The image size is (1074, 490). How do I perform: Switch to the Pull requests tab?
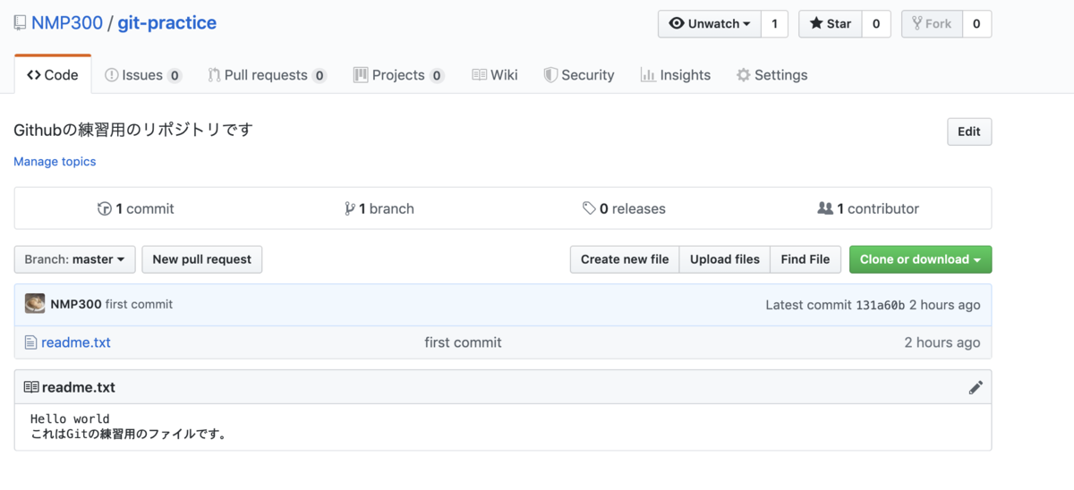[x=267, y=75]
